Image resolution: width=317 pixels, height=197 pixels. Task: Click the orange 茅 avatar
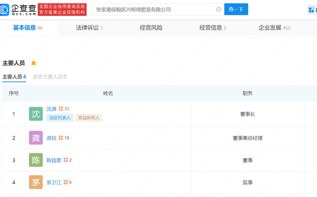(x=36, y=182)
